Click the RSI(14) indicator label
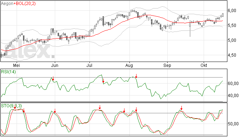 coord(8,72)
